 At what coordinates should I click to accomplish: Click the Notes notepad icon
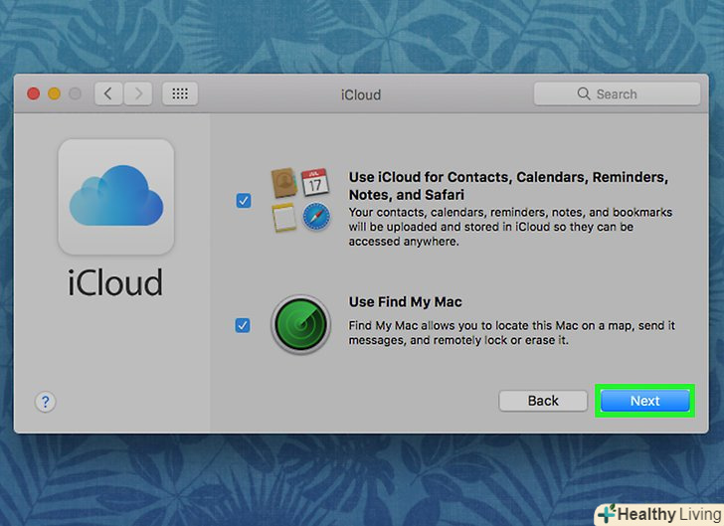tap(283, 217)
